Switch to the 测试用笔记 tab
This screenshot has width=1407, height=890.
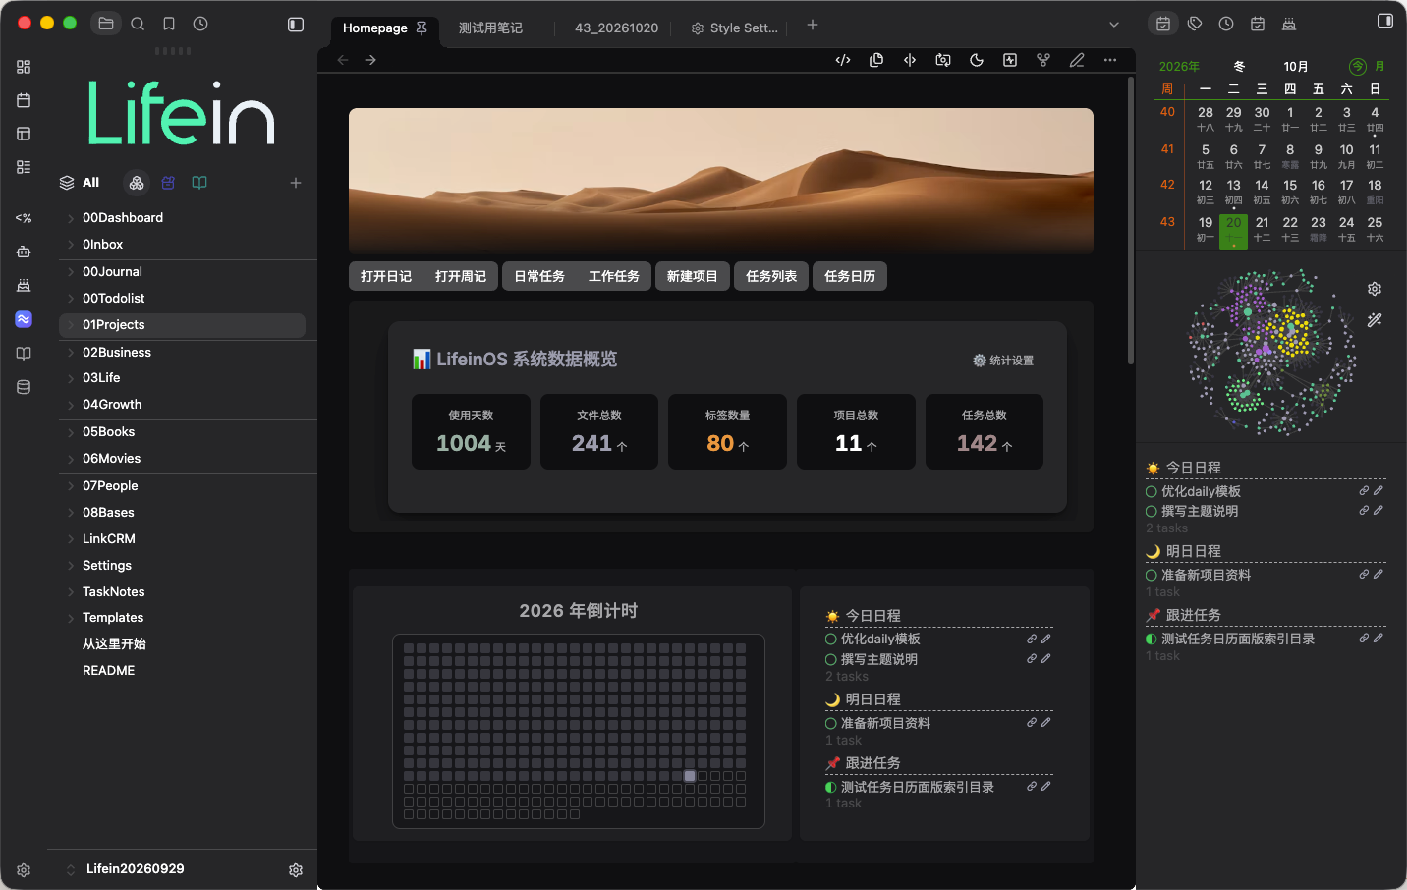point(490,28)
